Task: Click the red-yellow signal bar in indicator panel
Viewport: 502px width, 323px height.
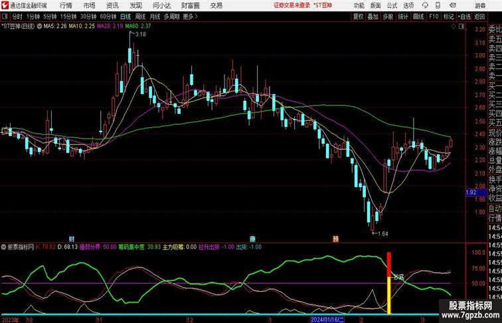Action: point(389,283)
